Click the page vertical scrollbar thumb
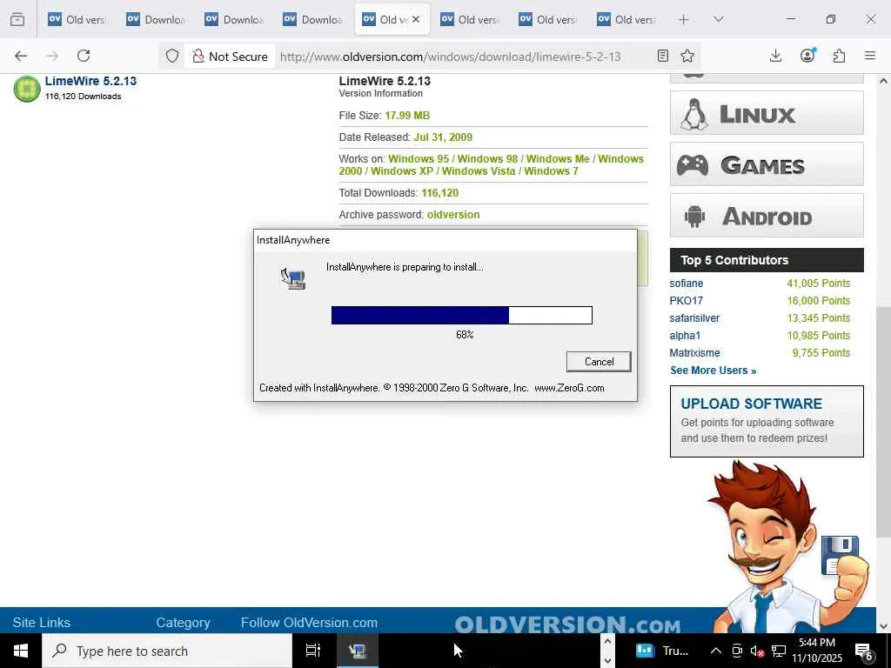Screen dimensions: 891x668 point(883,422)
